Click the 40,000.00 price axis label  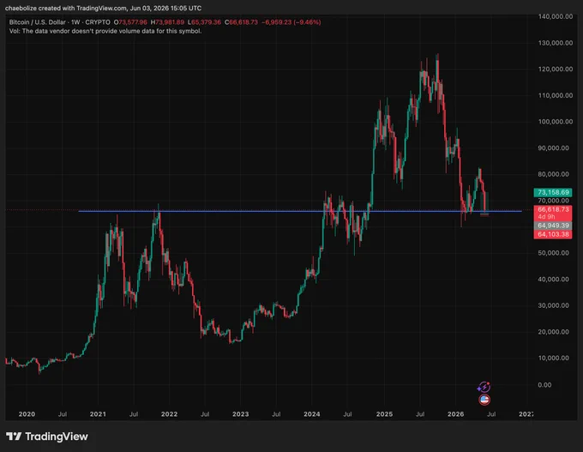554,280
